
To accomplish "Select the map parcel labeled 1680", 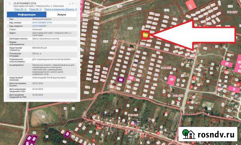I will tap(105, 41).
